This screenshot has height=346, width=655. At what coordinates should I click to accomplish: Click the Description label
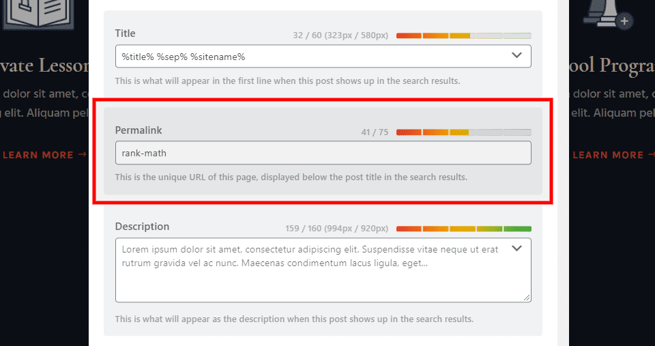click(142, 227)
